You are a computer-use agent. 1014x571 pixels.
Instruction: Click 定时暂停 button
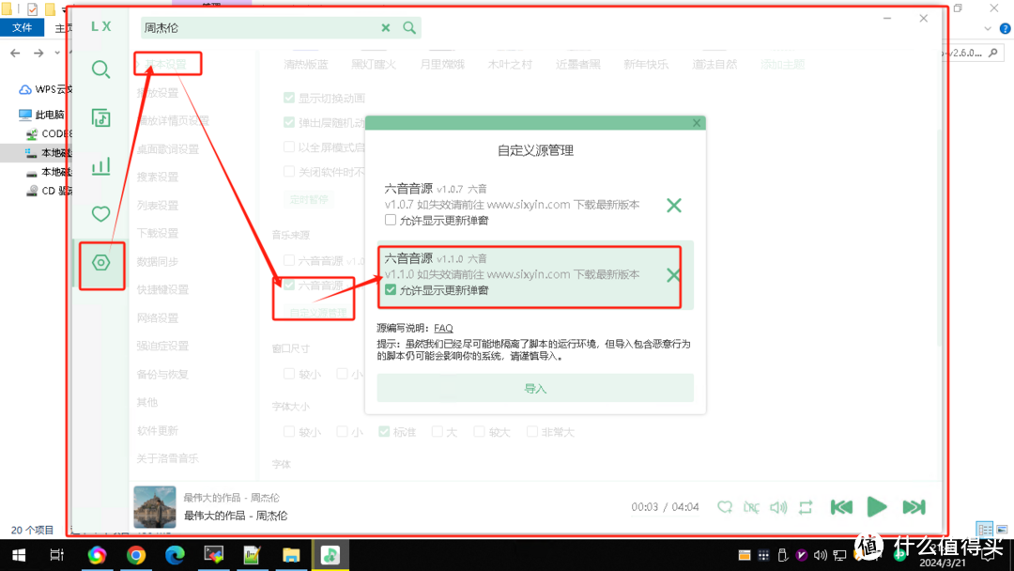coord(309,199)
